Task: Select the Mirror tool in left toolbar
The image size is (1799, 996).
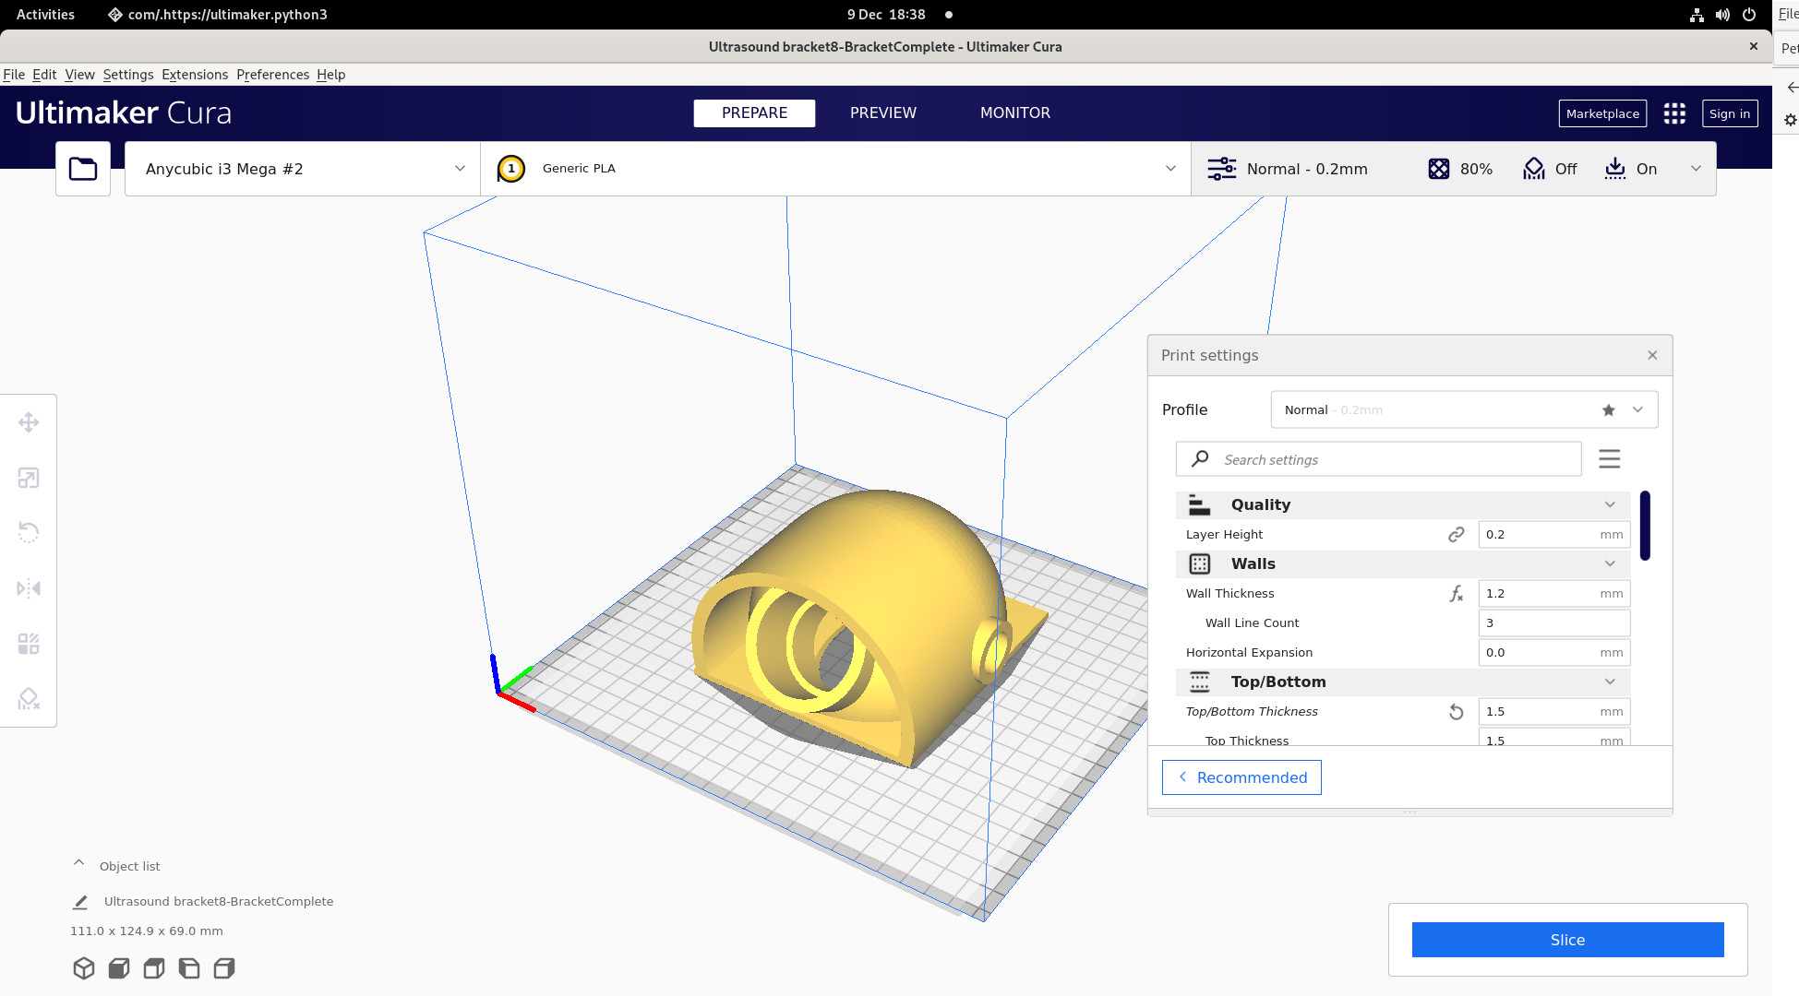Action: 29,588
